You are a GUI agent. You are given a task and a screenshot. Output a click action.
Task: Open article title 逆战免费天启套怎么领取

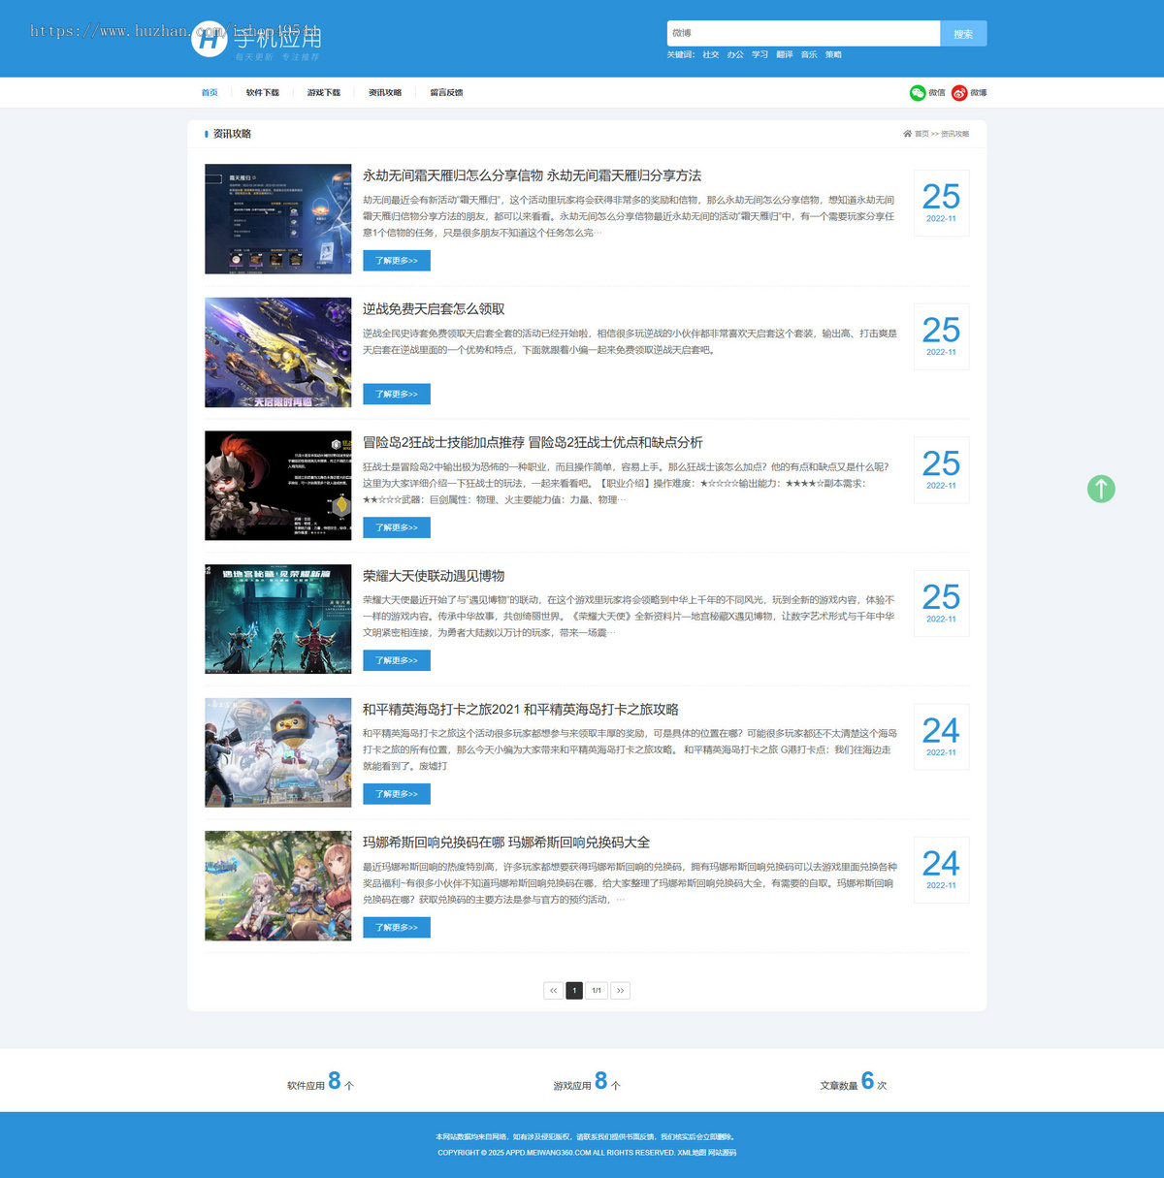[x=434, y=309]
